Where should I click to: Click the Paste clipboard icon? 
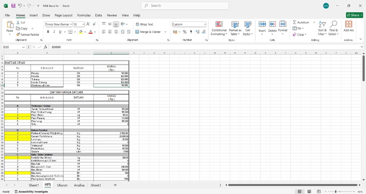point(10,24)
